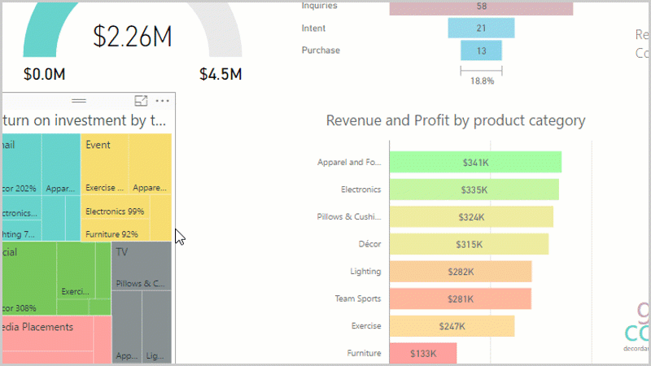Click the Purchase funnel stage label
The image size is (651, 366).
[321, 50]
